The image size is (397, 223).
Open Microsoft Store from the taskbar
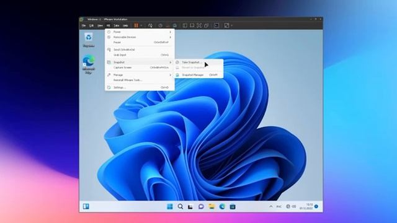(233, 206)
